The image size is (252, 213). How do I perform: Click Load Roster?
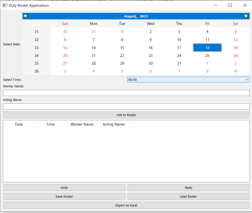coord(188,196)
